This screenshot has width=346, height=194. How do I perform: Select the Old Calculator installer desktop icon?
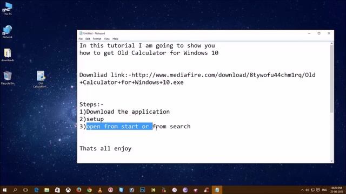[x=41, y=79]
